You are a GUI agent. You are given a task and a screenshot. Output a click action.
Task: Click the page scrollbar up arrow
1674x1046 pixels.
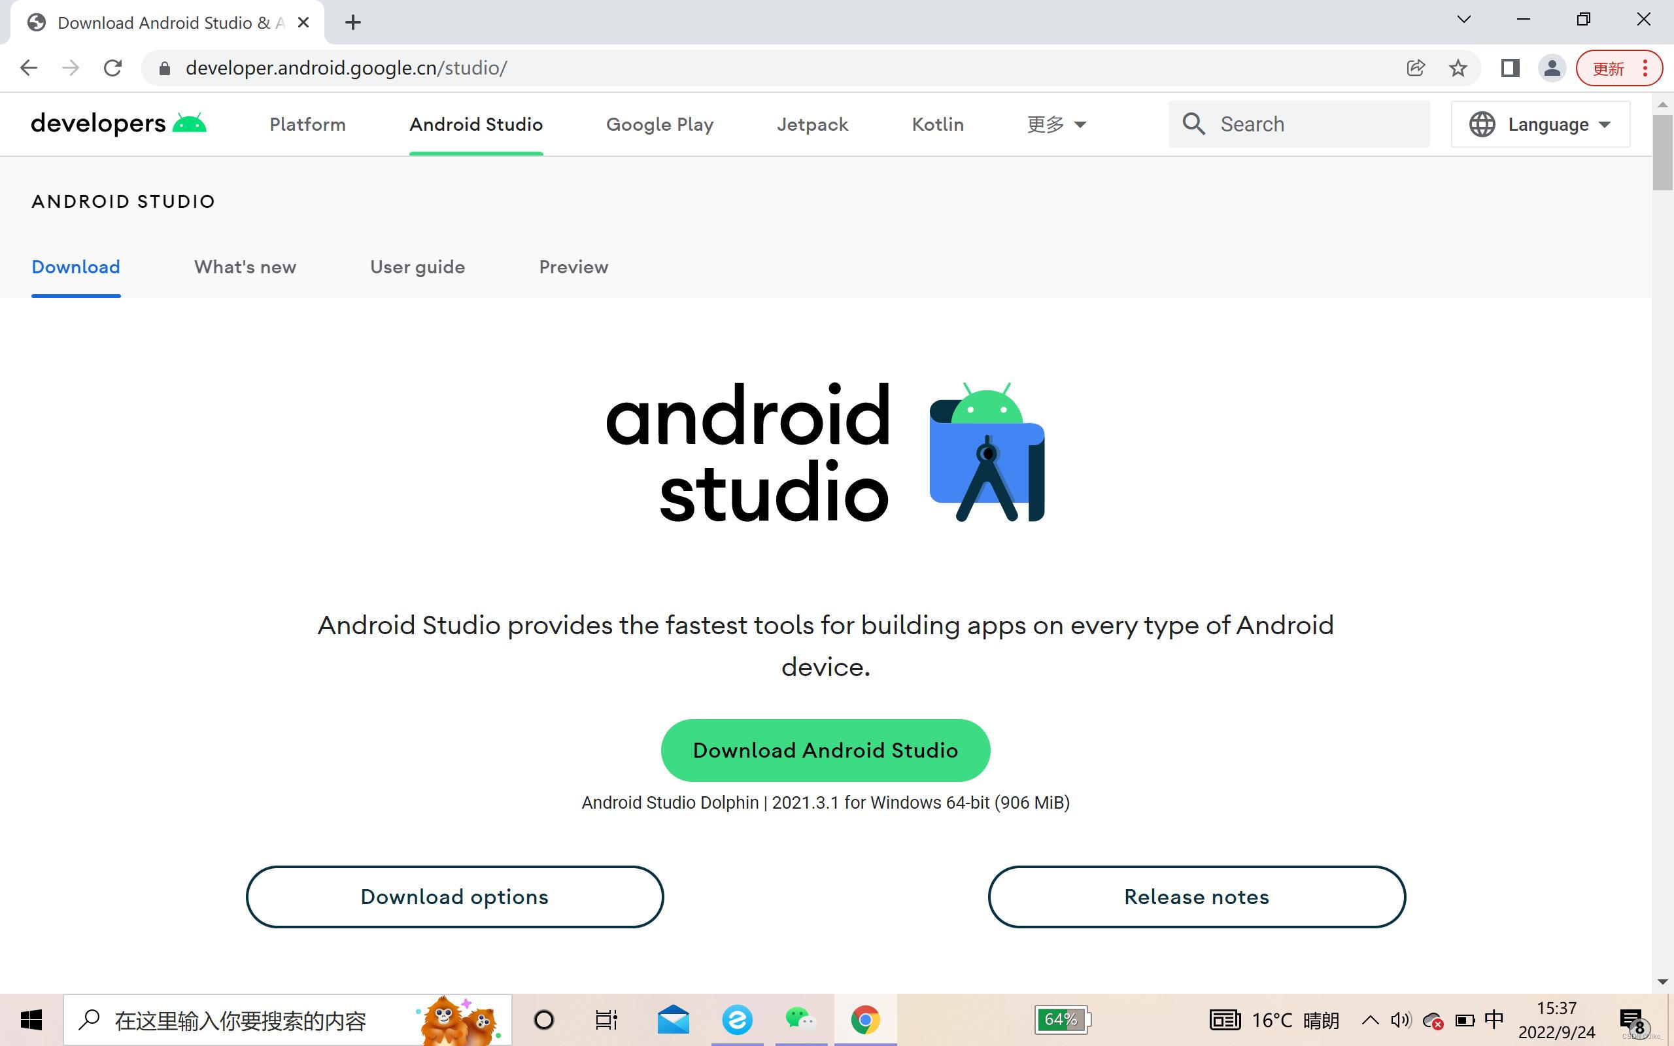coord(1662,105)
